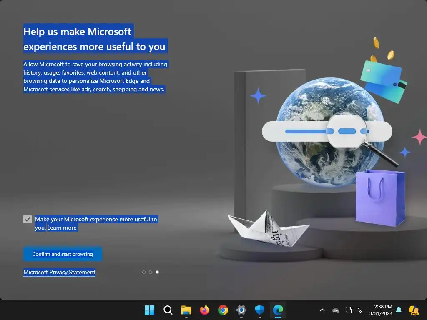Open Firefox from the taskbar
Screen dimensions: 427x320
click(x=204, y=310)
